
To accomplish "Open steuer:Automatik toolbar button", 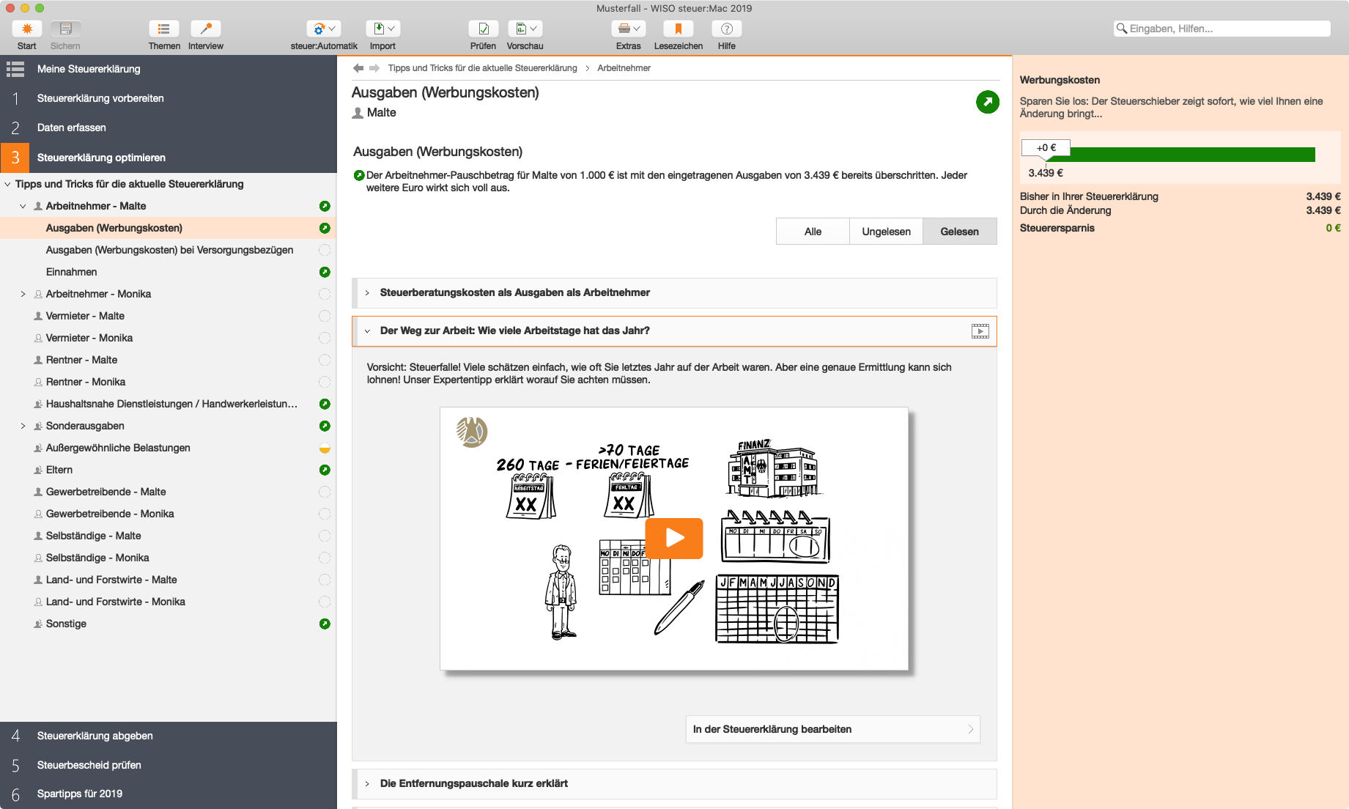I will (x=324, y=29).
